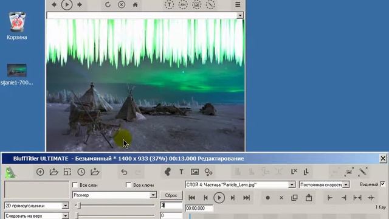Image resolution: width=389 pixels, height=219 pixels.
Task: Uncheck the Видимый visibility checkbox
Action: tap(382, 184)
